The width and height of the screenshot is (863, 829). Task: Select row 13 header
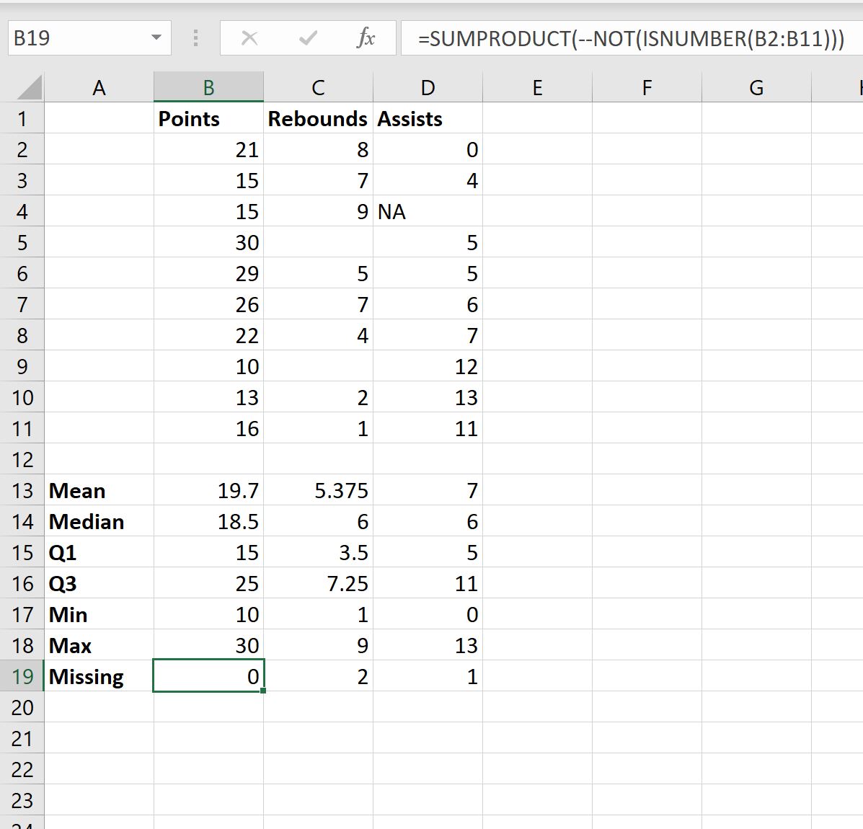tap(22, 491)
